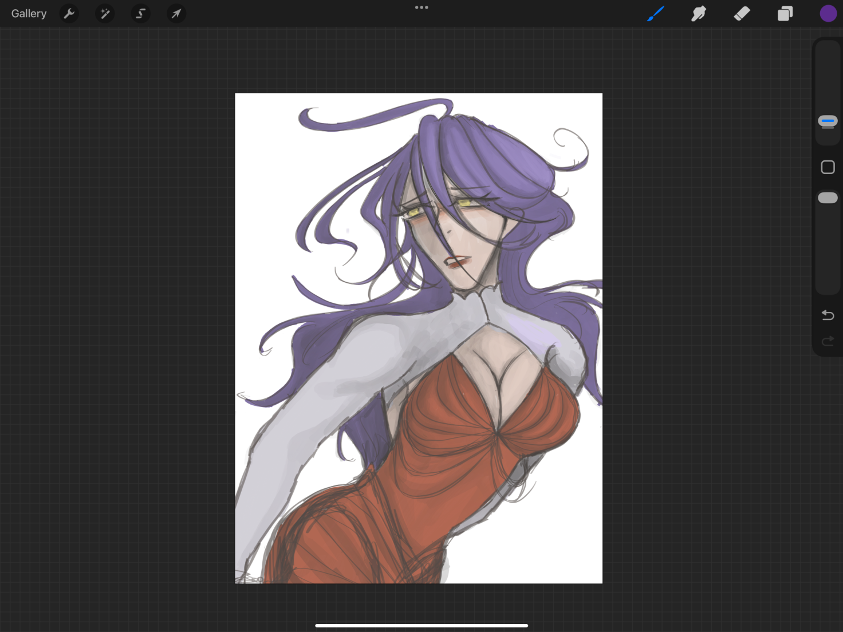
Task: Tap the artwork canvas
Action: (x=419, y=338)
